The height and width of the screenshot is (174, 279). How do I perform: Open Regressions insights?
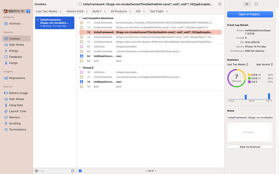pos(17,78)
